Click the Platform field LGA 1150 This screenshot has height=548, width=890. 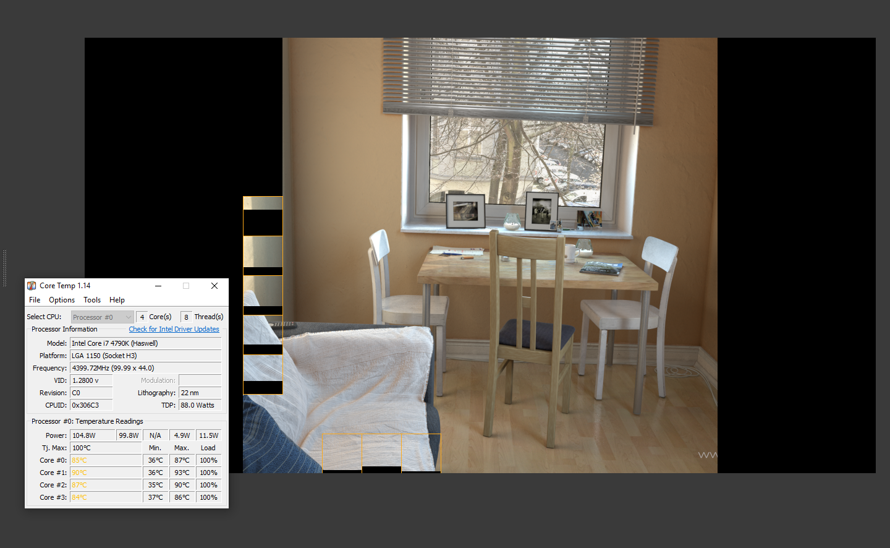[146, 356]
